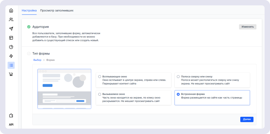Open the Automation lightning bolt icon

(x=11, y=56)
